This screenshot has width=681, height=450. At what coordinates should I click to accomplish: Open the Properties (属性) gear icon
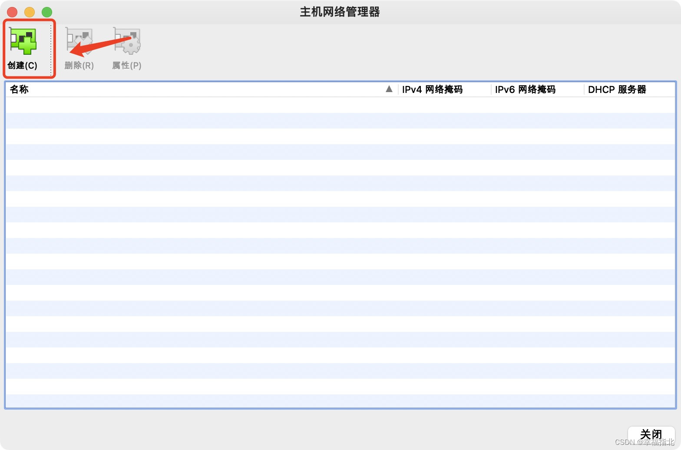point(127,41)
